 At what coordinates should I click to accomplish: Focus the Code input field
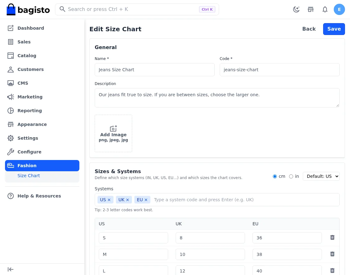click(279, 70)
